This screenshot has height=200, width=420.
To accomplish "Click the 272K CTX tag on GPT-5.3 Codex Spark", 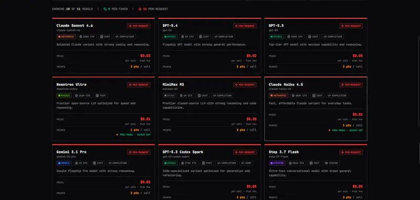I will click(x=189, y=163).
